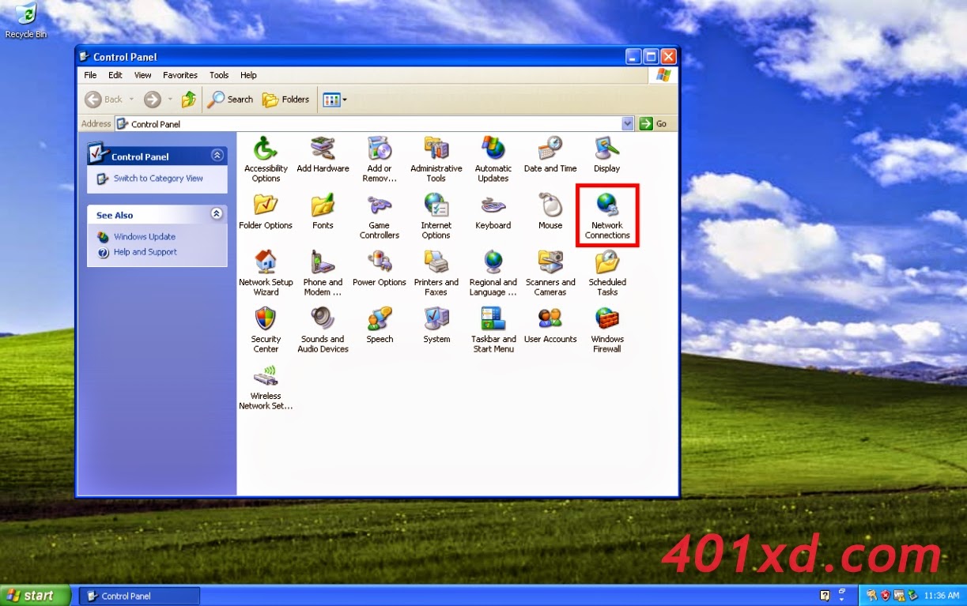Open the System applet

click(x=436, y=325)
